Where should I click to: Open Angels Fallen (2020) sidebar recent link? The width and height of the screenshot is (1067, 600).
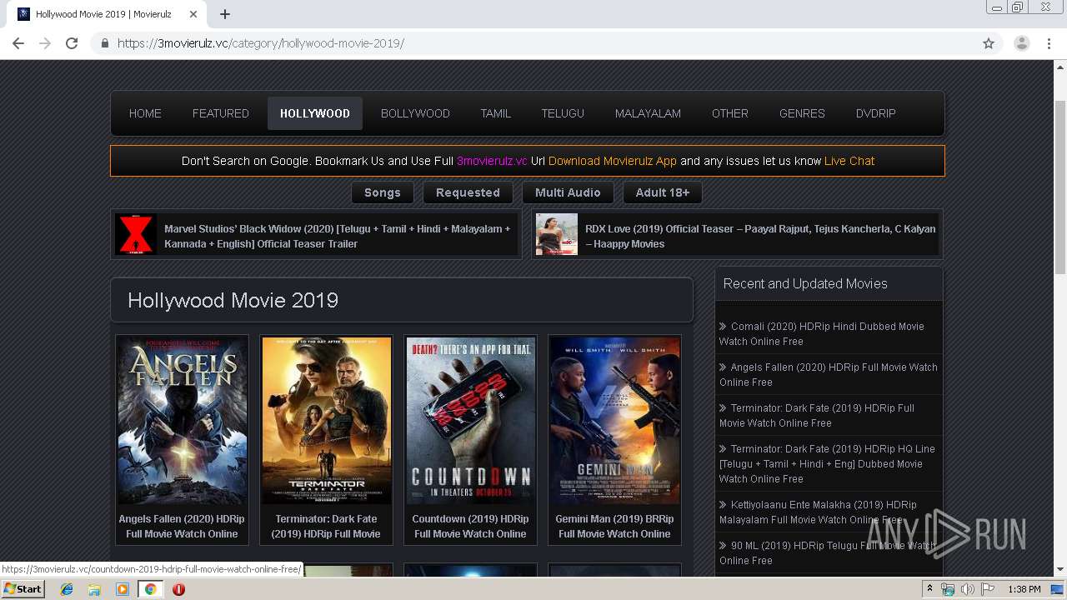[829, 374]
